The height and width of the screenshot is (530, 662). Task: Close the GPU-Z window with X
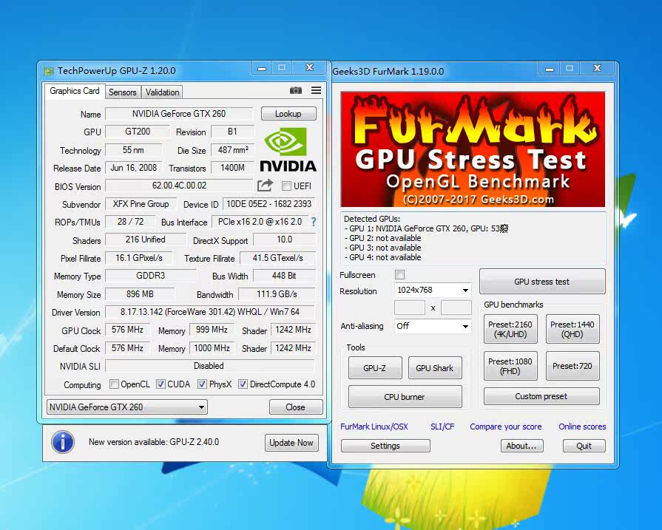pos(309,67)
